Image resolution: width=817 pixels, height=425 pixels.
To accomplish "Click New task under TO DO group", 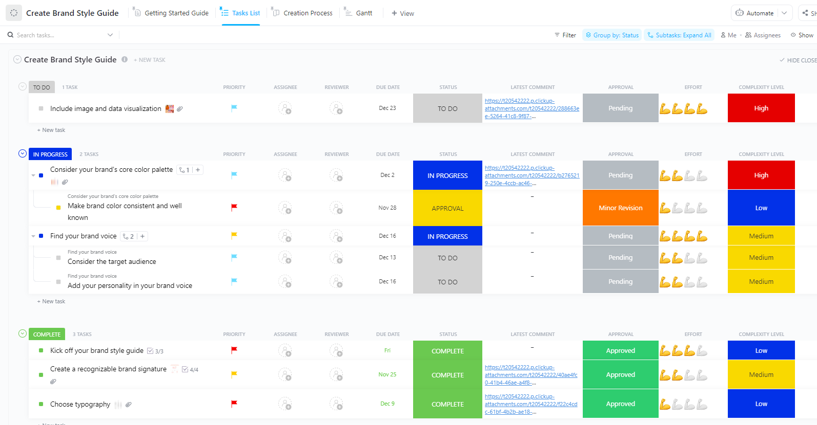I will (51, 130).
